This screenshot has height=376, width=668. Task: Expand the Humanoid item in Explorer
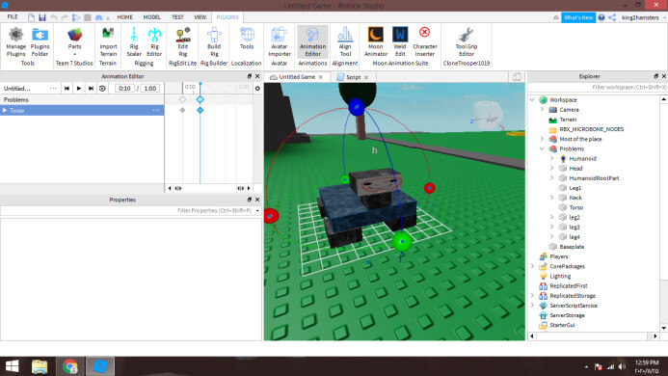[x=552, y=158]
